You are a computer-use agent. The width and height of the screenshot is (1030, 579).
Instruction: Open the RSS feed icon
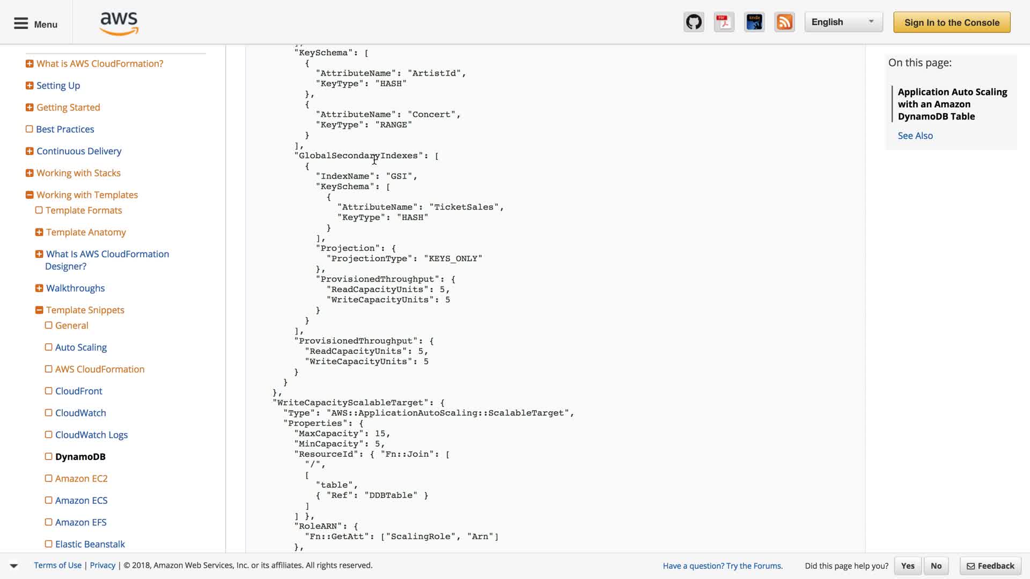pos(784,23)
